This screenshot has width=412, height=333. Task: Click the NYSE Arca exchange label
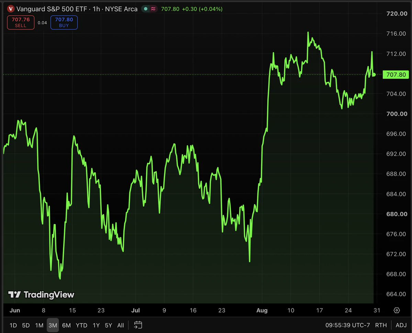[121, 9]
